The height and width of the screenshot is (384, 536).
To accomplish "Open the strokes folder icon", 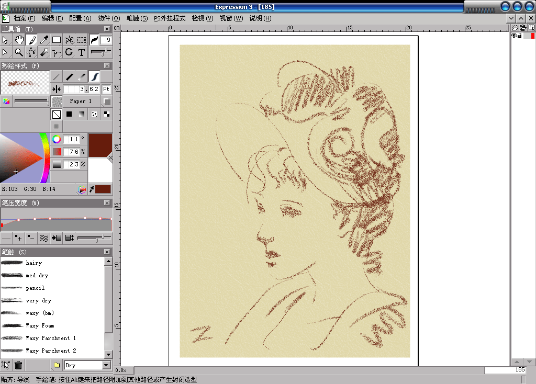I will pyautogui.click(x=57, y=365).
